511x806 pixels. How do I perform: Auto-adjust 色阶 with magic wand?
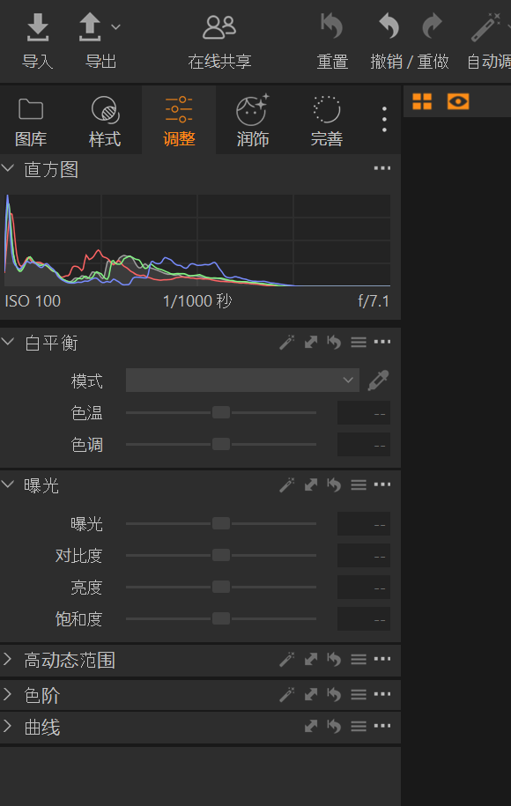287,694
